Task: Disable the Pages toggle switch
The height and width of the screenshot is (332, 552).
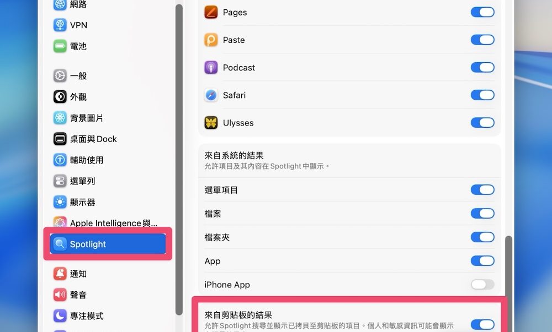Action: click(x=482, y=12)
